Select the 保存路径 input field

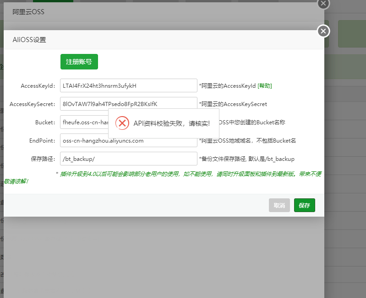(x=128, y=159)
